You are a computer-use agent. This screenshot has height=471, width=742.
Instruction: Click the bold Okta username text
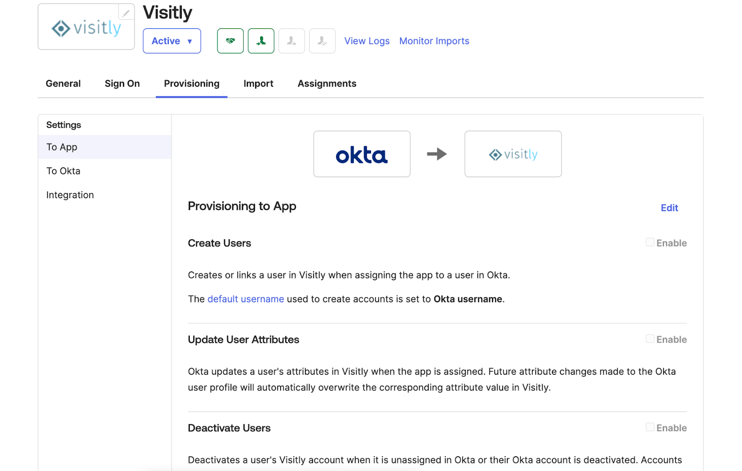pyautogui.click(x=468, y=299)
